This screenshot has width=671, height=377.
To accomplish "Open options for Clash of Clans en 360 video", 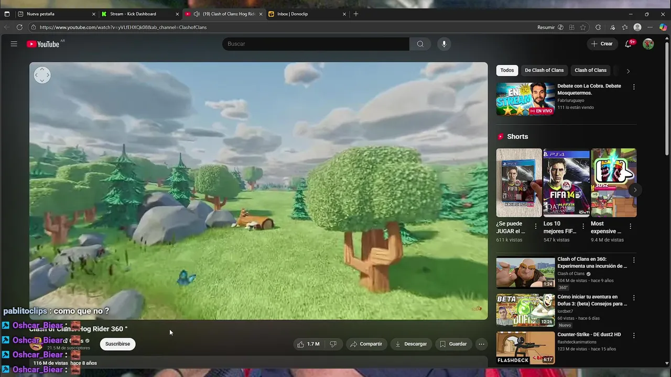I will tap(634, 260).
